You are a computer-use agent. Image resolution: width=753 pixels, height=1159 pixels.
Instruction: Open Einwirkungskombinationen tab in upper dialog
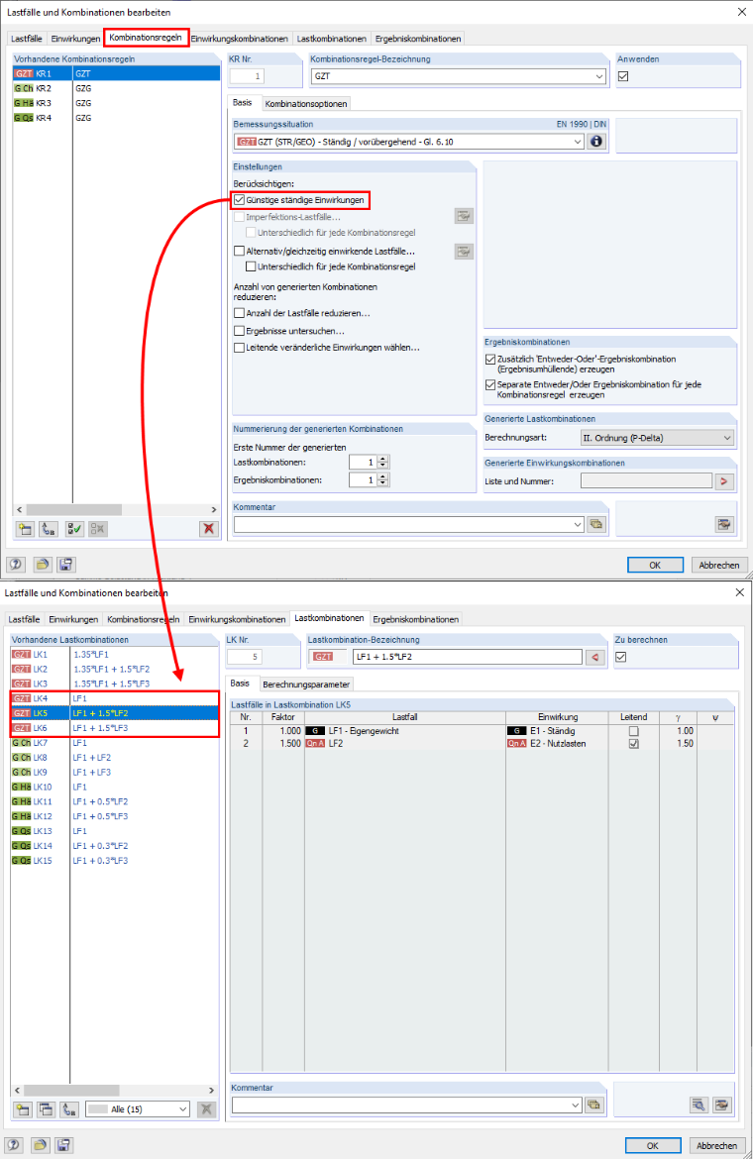(x=240, y=39)
